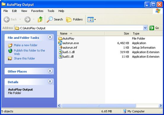
Task: Toggle the Folders pane button
Action: click(x=74, y=20)
